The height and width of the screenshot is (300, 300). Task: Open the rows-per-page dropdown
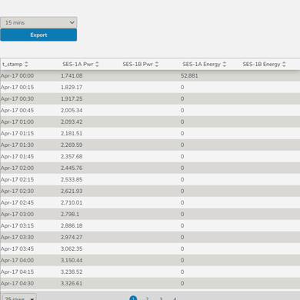(19, 298)
